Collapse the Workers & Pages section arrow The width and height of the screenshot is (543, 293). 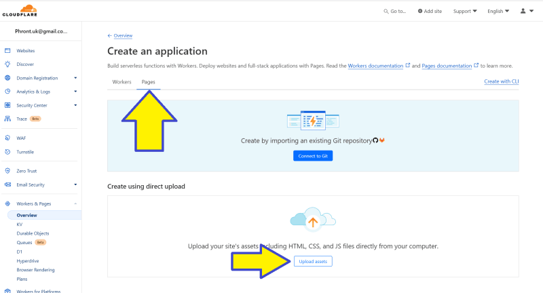75,203
